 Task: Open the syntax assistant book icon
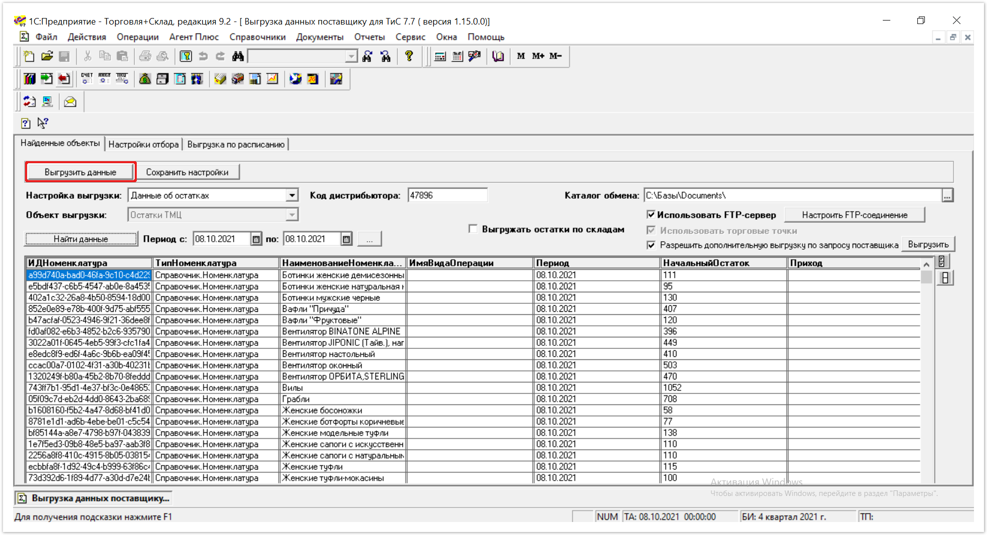tap(498, 56)
